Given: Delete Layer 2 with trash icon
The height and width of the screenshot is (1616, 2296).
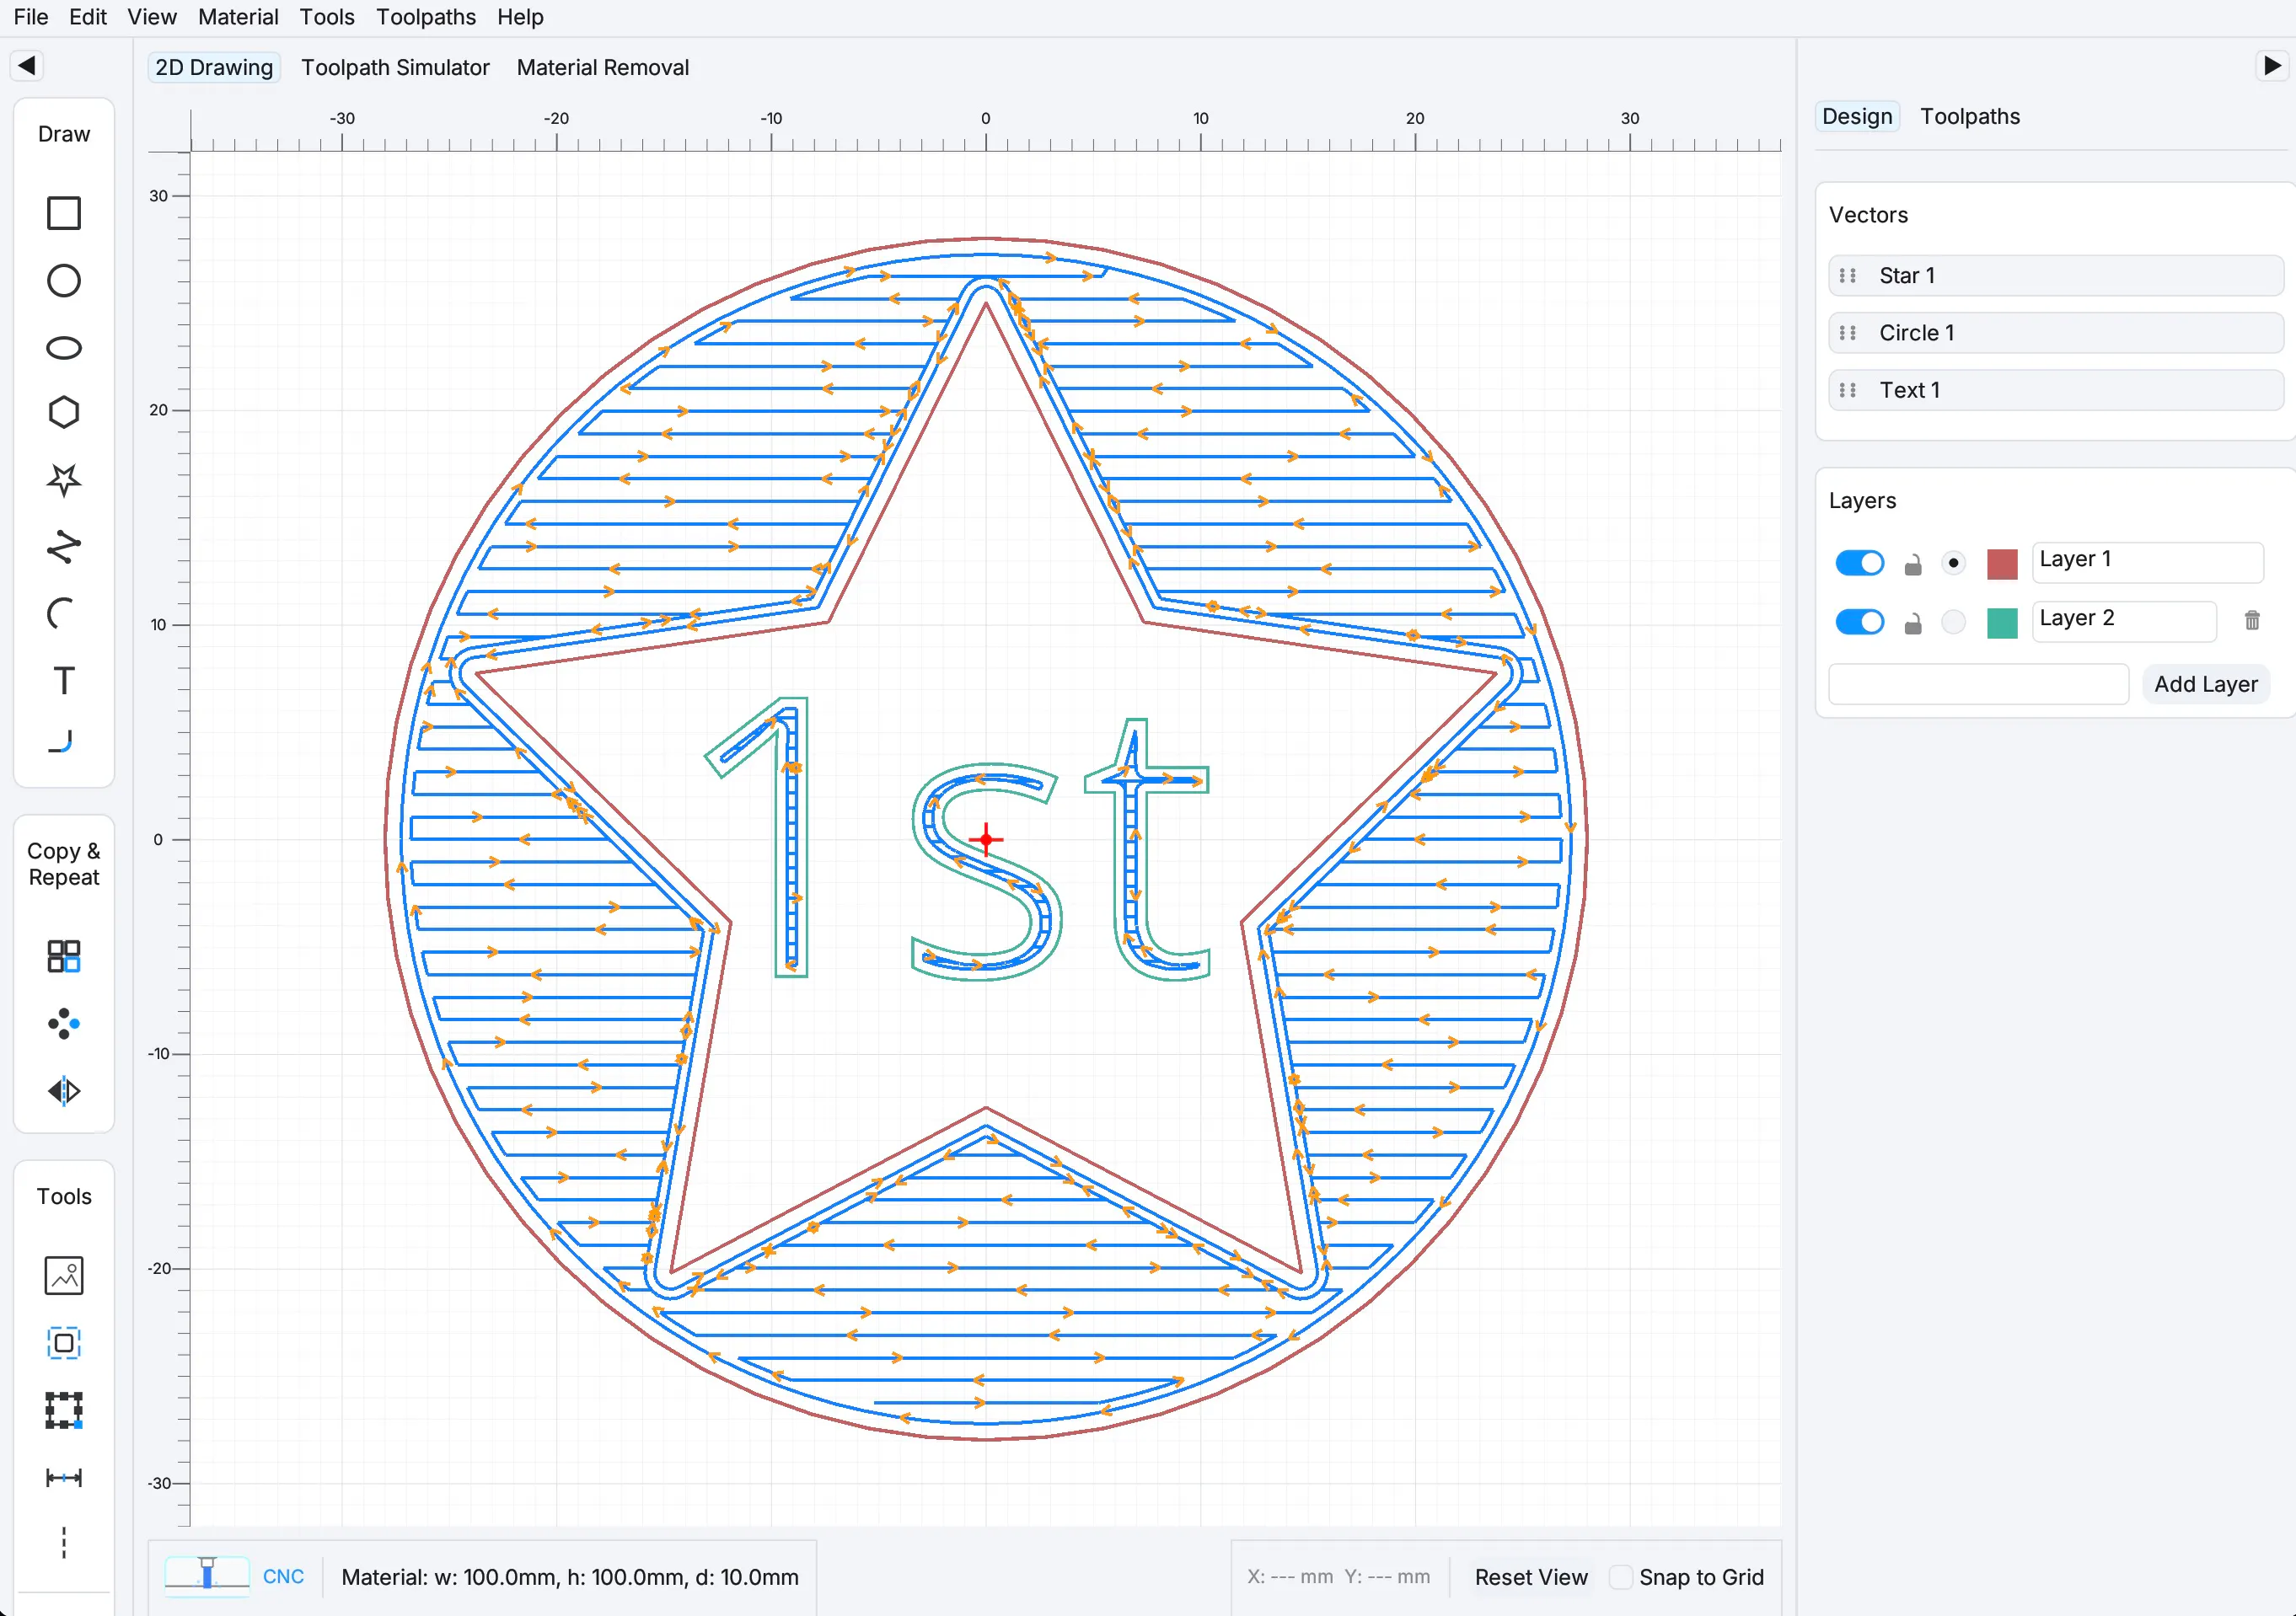Looking at the screenshot, I should pyautogui.click(x=2252, y=621).
